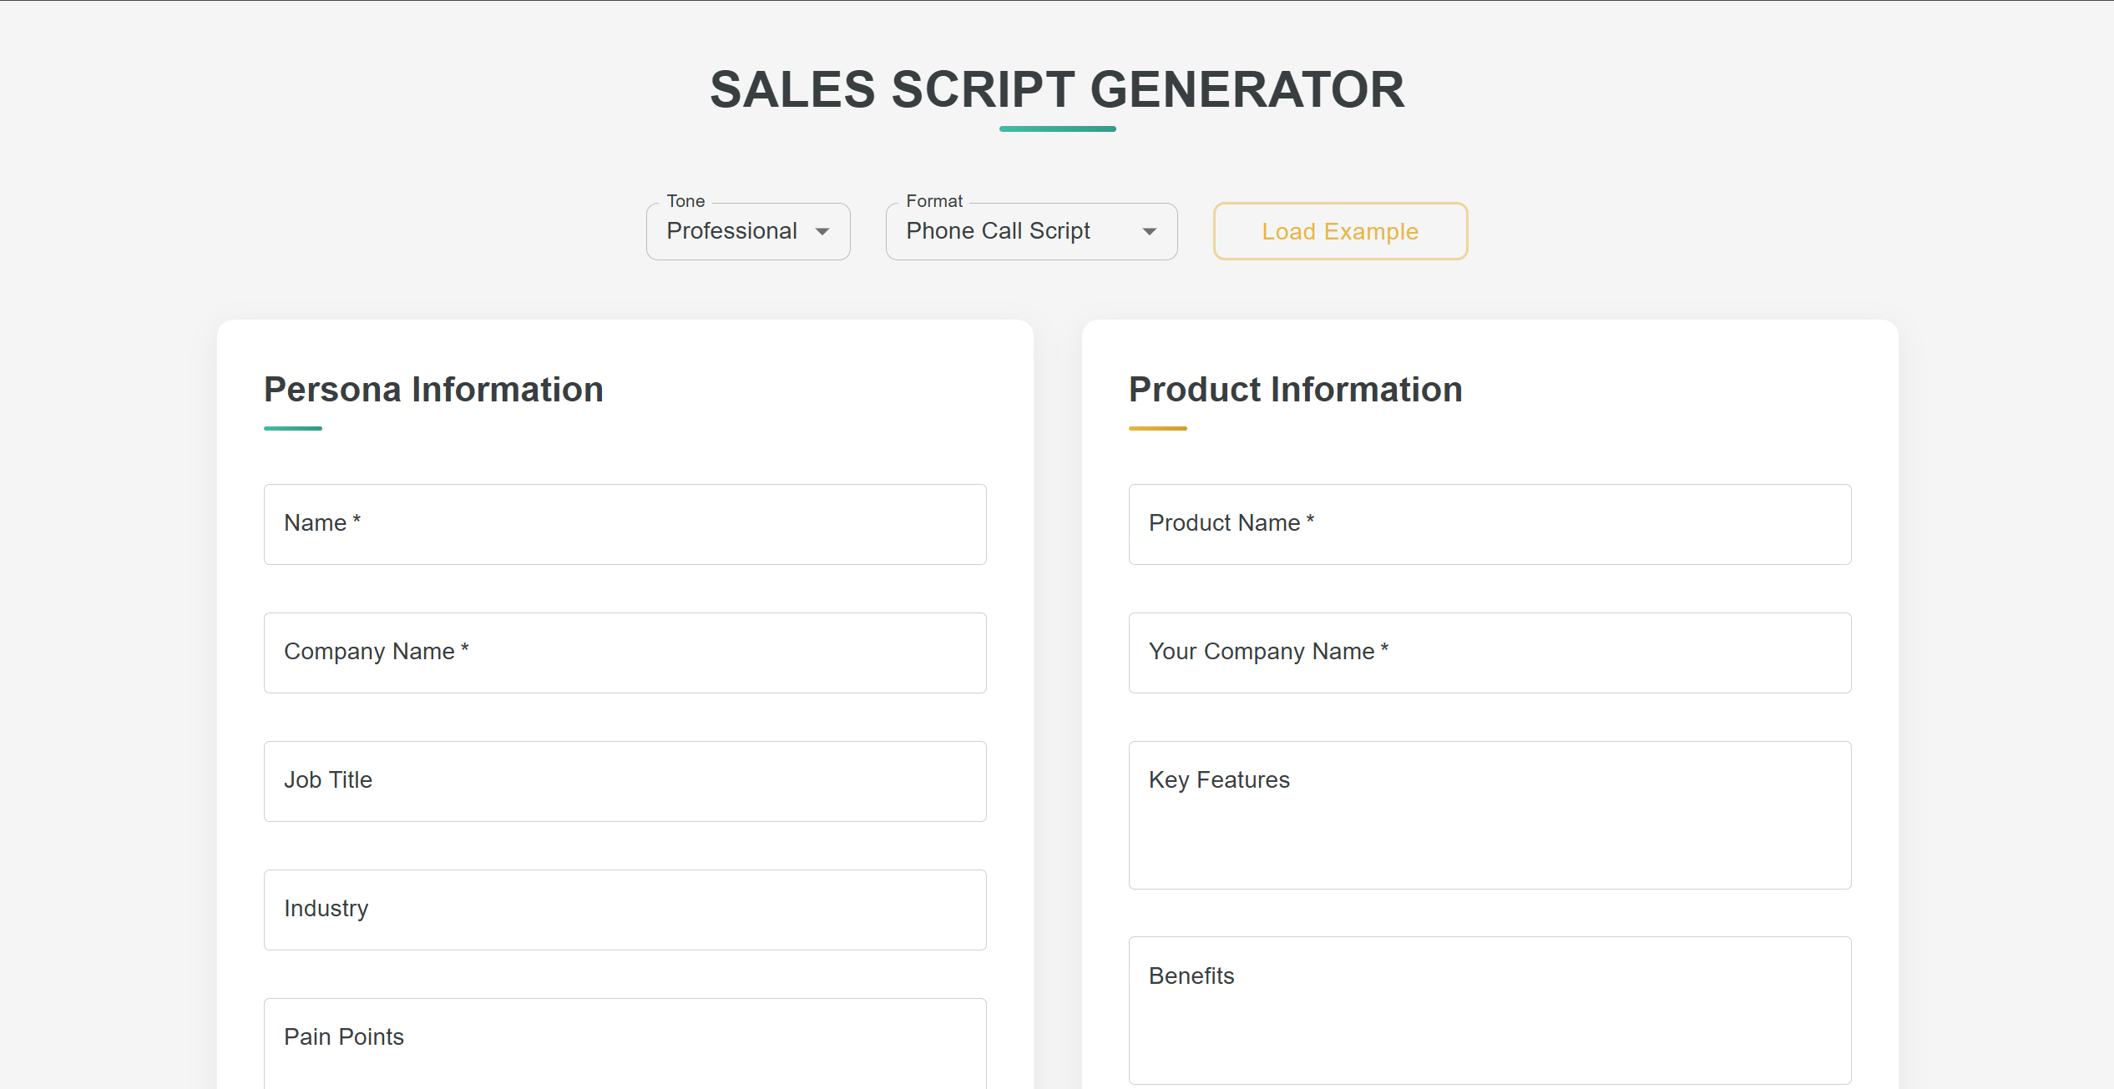Image resolution: width=2114 pixels, height=1089 pixels.
Task: Open the Format dropdown arrow
Action: 1150,232
